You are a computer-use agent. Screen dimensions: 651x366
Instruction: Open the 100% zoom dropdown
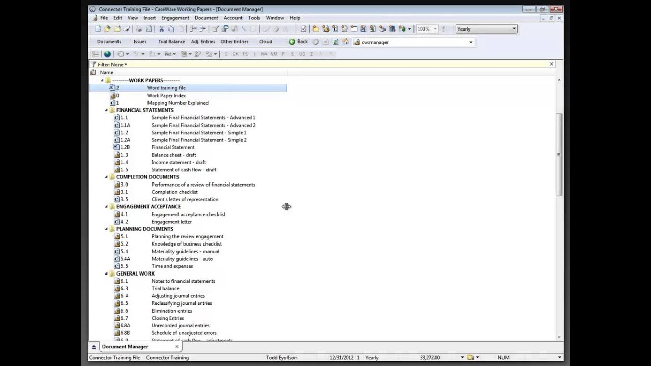pos(435,29)
